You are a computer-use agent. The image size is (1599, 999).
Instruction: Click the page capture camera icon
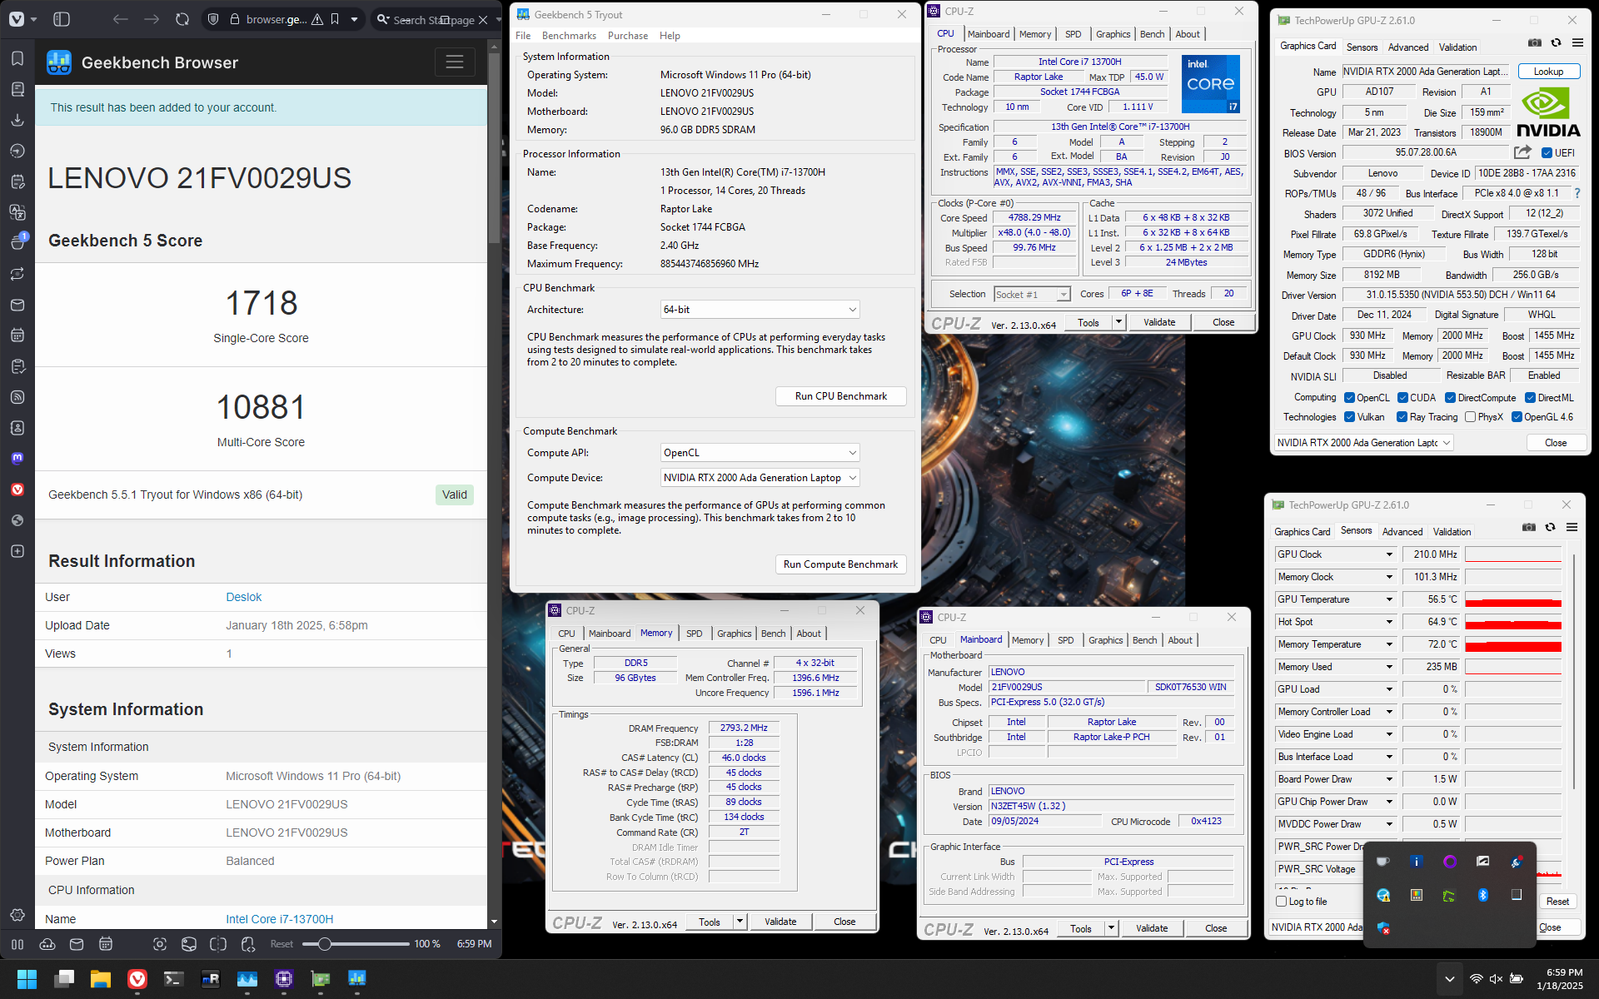tap(160, 944)
